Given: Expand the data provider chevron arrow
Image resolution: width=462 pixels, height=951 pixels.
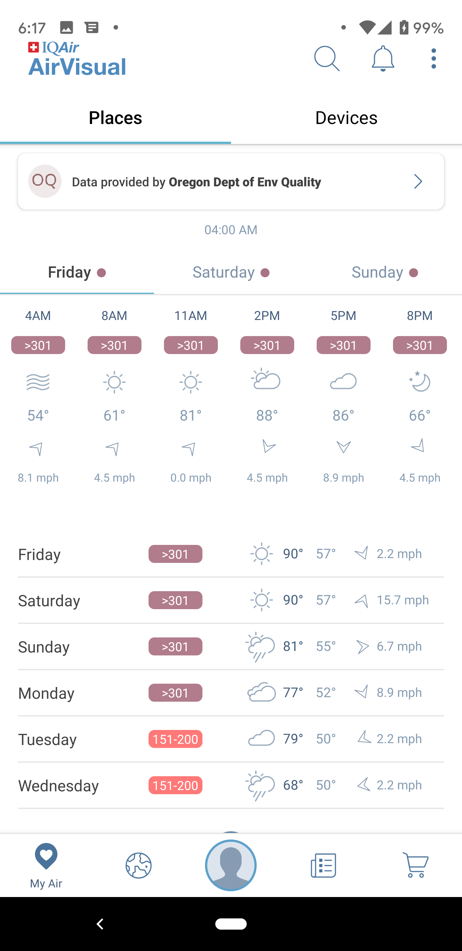Looking at the screenshot, I should point(418,181).
